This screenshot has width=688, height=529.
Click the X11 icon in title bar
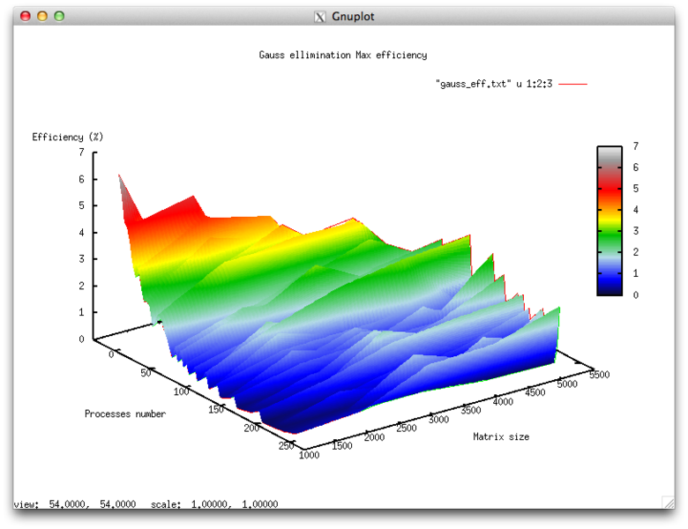point(320,17)
